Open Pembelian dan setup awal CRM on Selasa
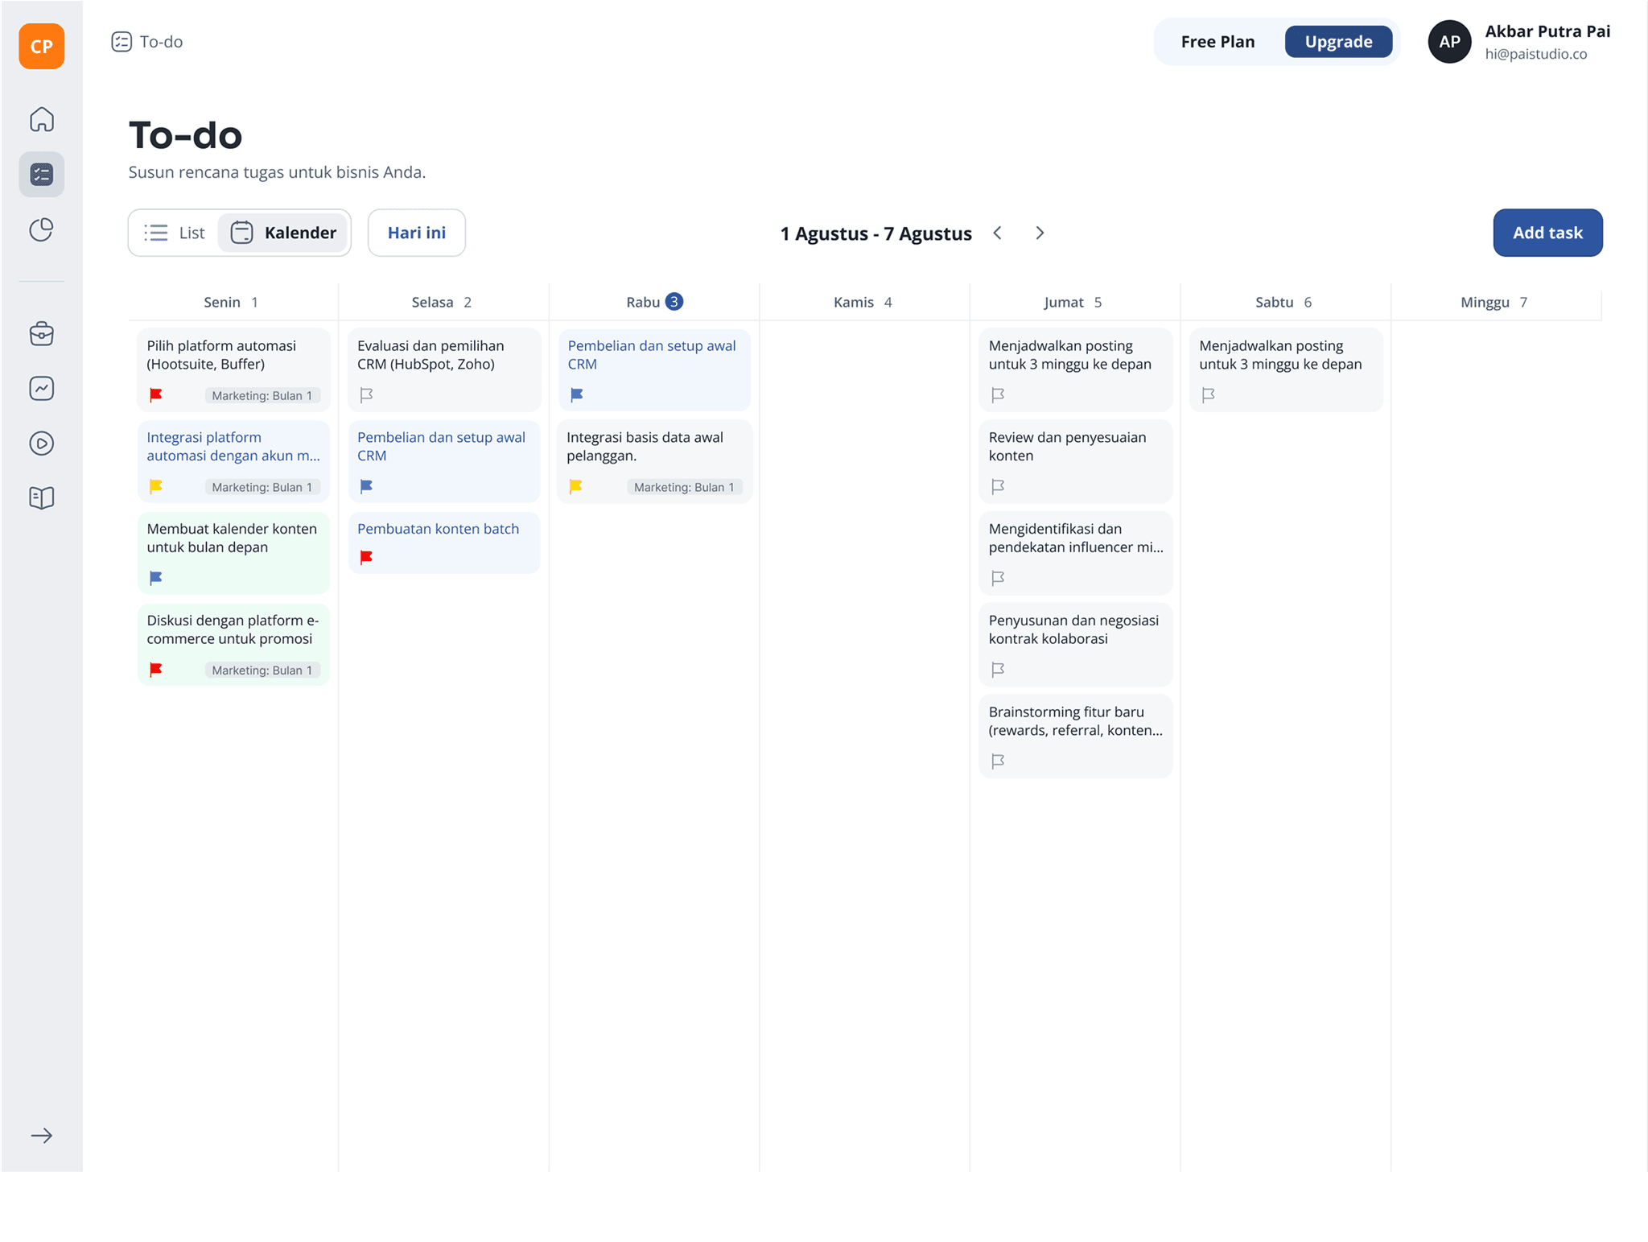Image resolution: width=1648 pixels, height=1242 pixels. tap(444, 462)
